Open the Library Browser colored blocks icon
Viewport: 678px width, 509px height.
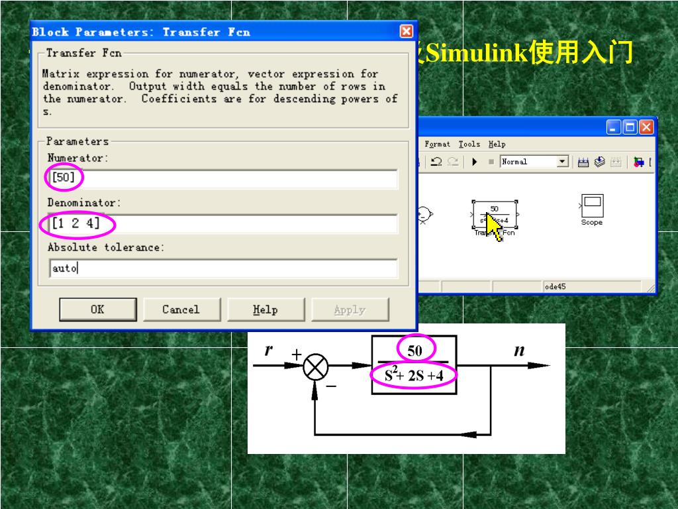638,162
